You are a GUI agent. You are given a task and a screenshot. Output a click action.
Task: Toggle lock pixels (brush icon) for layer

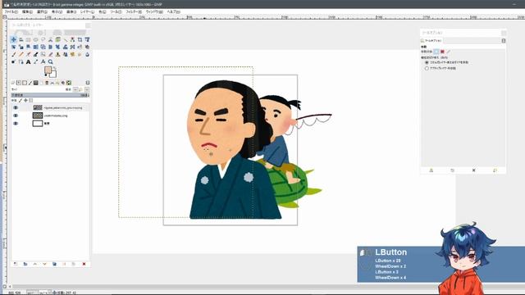click(x=20, y=100)
